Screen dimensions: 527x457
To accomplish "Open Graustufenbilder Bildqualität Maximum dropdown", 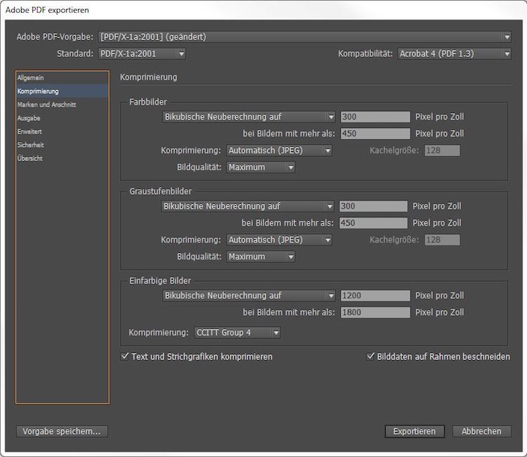I will (261, 257).
